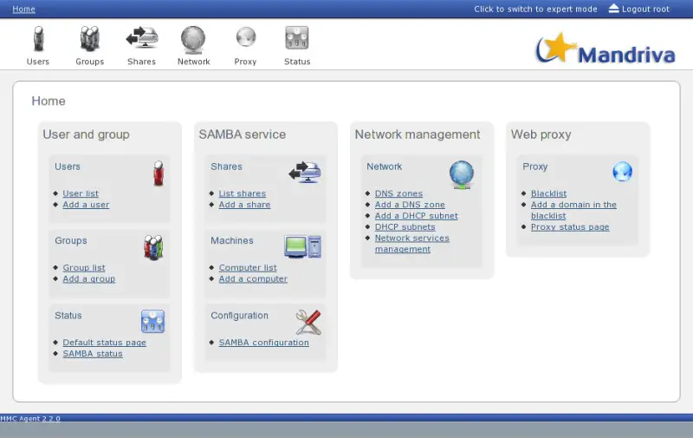Click the red user icon in Users panel
Viewport: 693px width, 438px height.
click(x=159, y=173)
